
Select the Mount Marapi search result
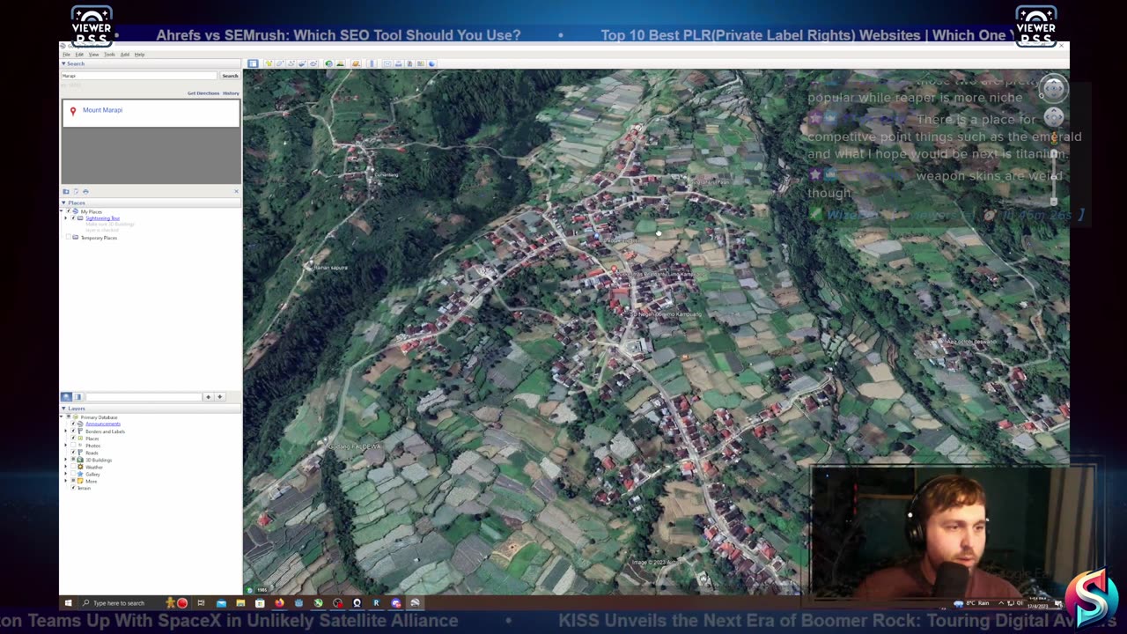click(x=102, y=110)
